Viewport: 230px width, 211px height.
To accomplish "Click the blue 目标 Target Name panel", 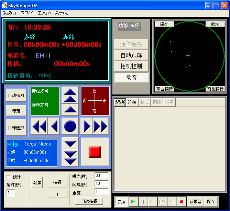I will (x=31, y=153).
